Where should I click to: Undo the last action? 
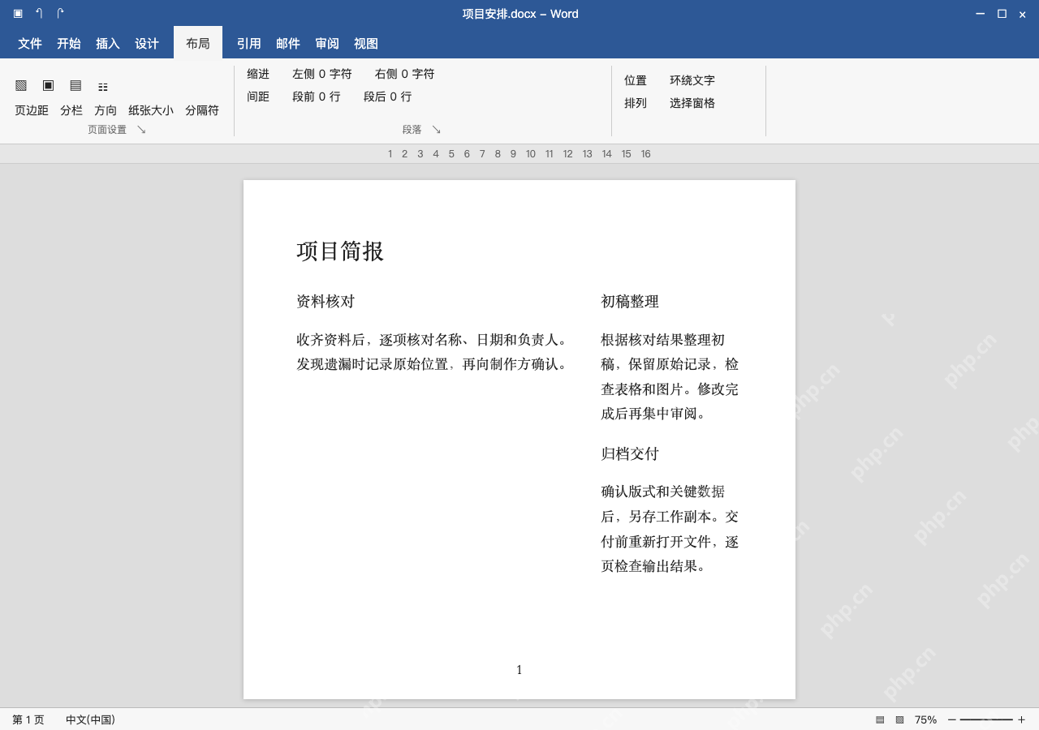(39, 13)
